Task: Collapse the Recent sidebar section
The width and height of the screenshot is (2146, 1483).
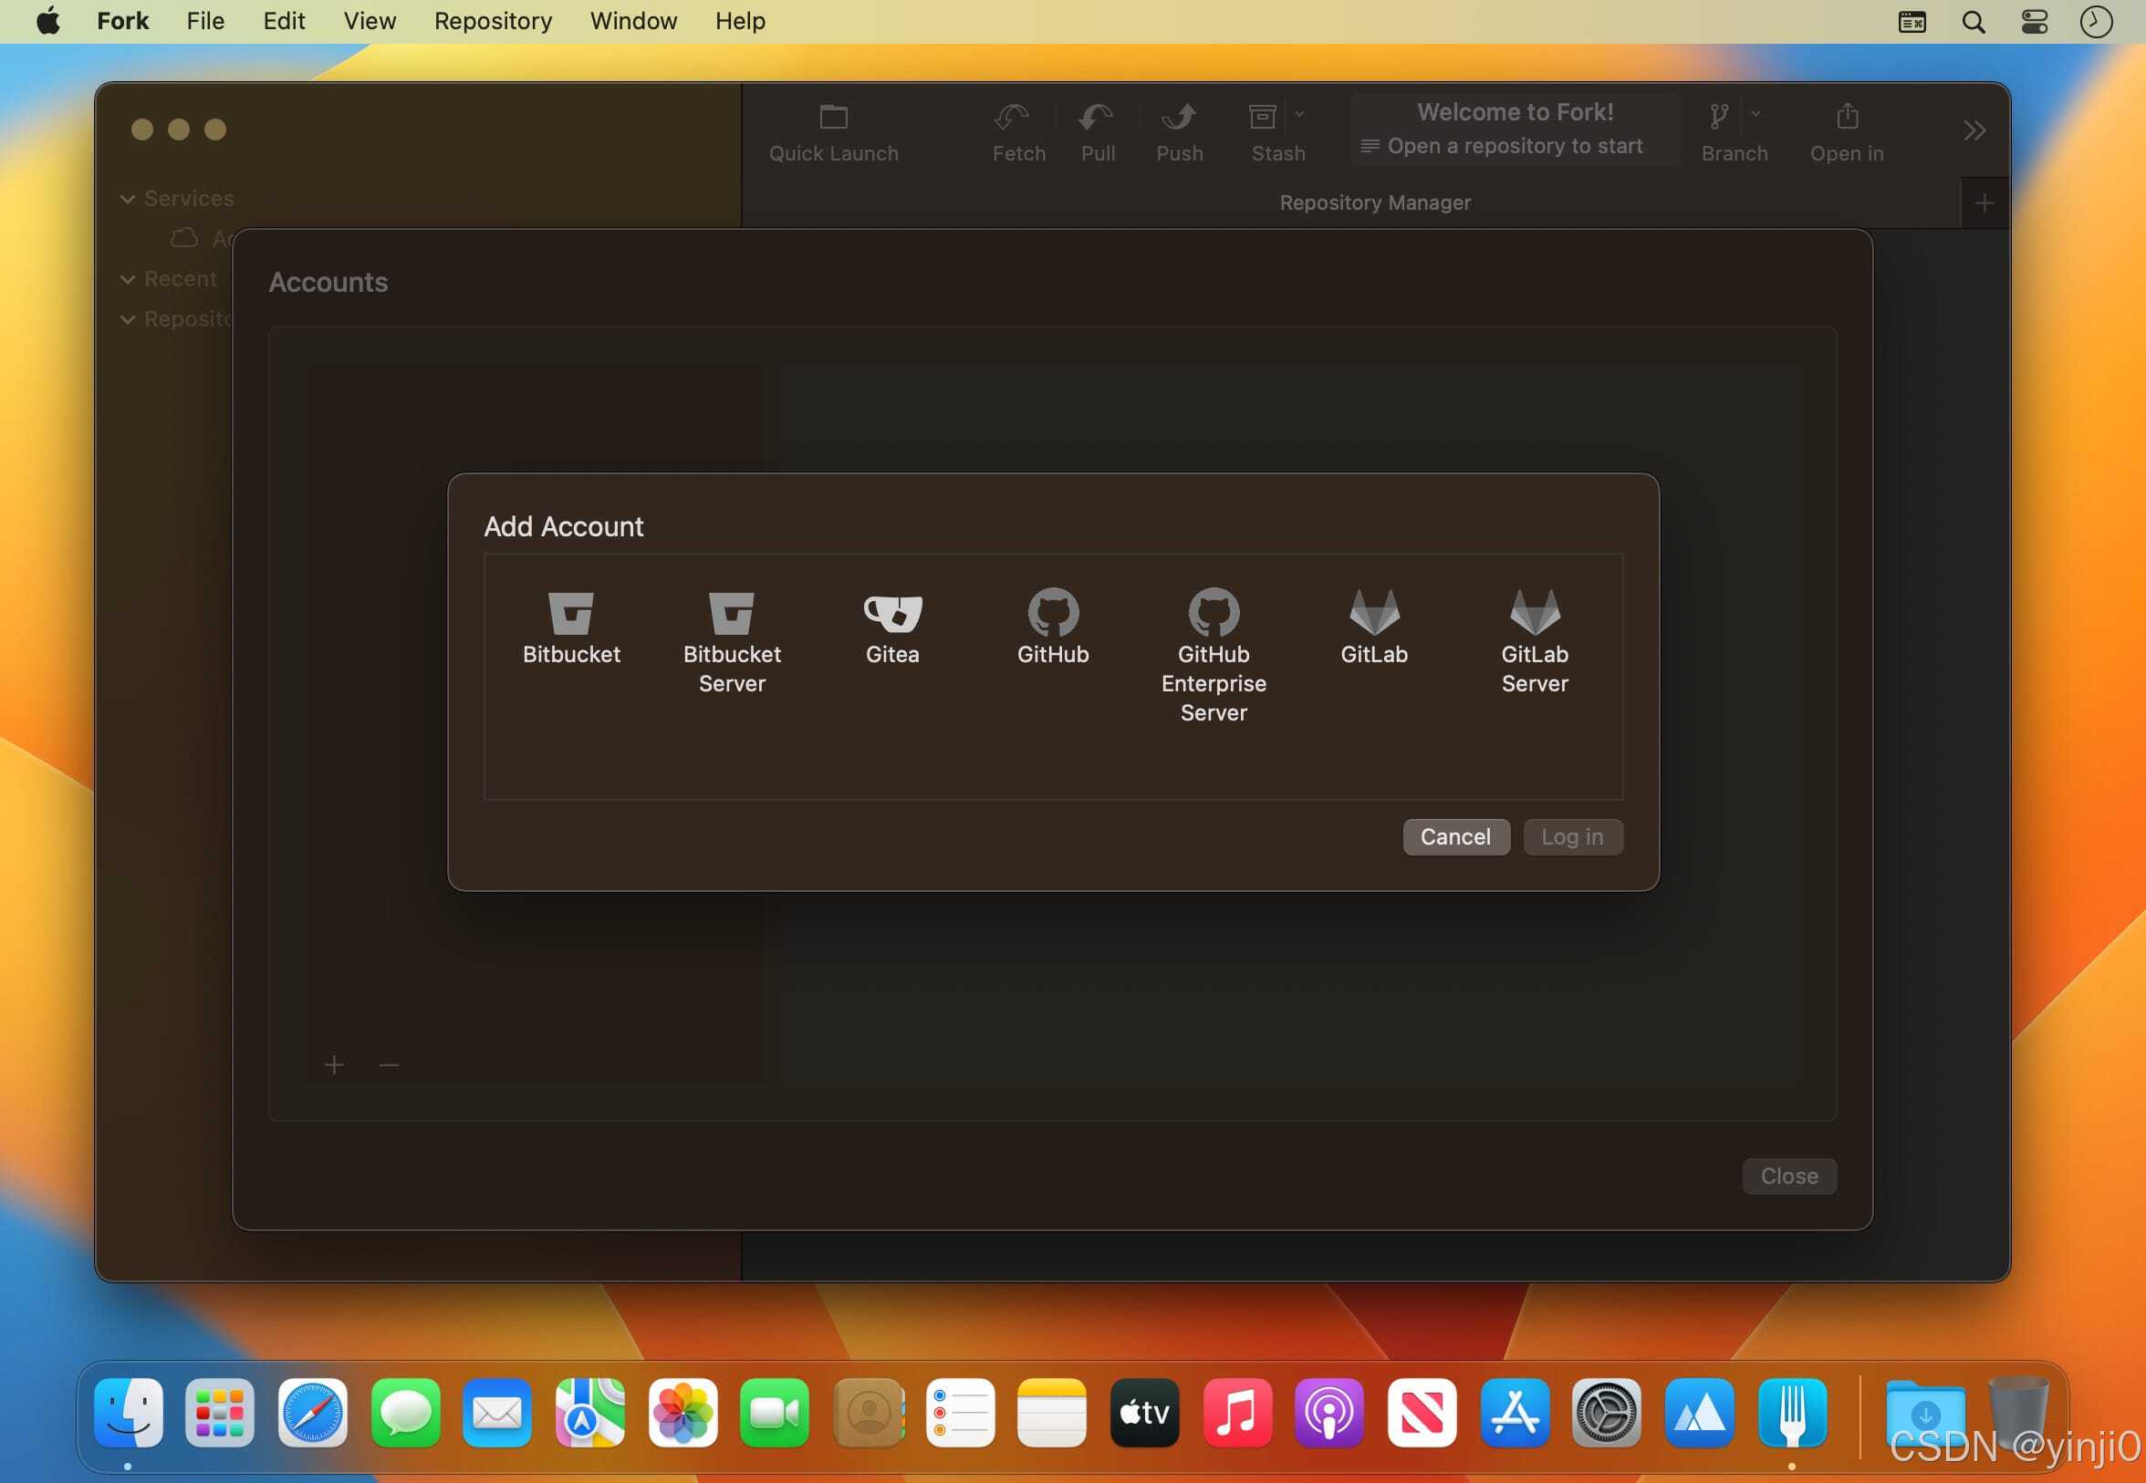Action: [x=129, y=279]
